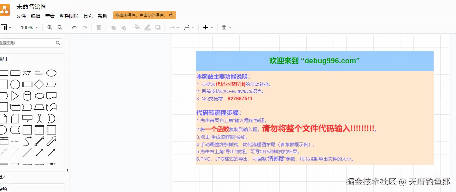This screenshot has width=456, height=192.
Task: Select the blue debug996.com welcome banner
Action: [x=315, y=61]
